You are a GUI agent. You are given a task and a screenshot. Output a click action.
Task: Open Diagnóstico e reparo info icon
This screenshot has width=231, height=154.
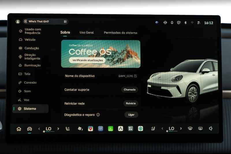[x=98, y=115]
